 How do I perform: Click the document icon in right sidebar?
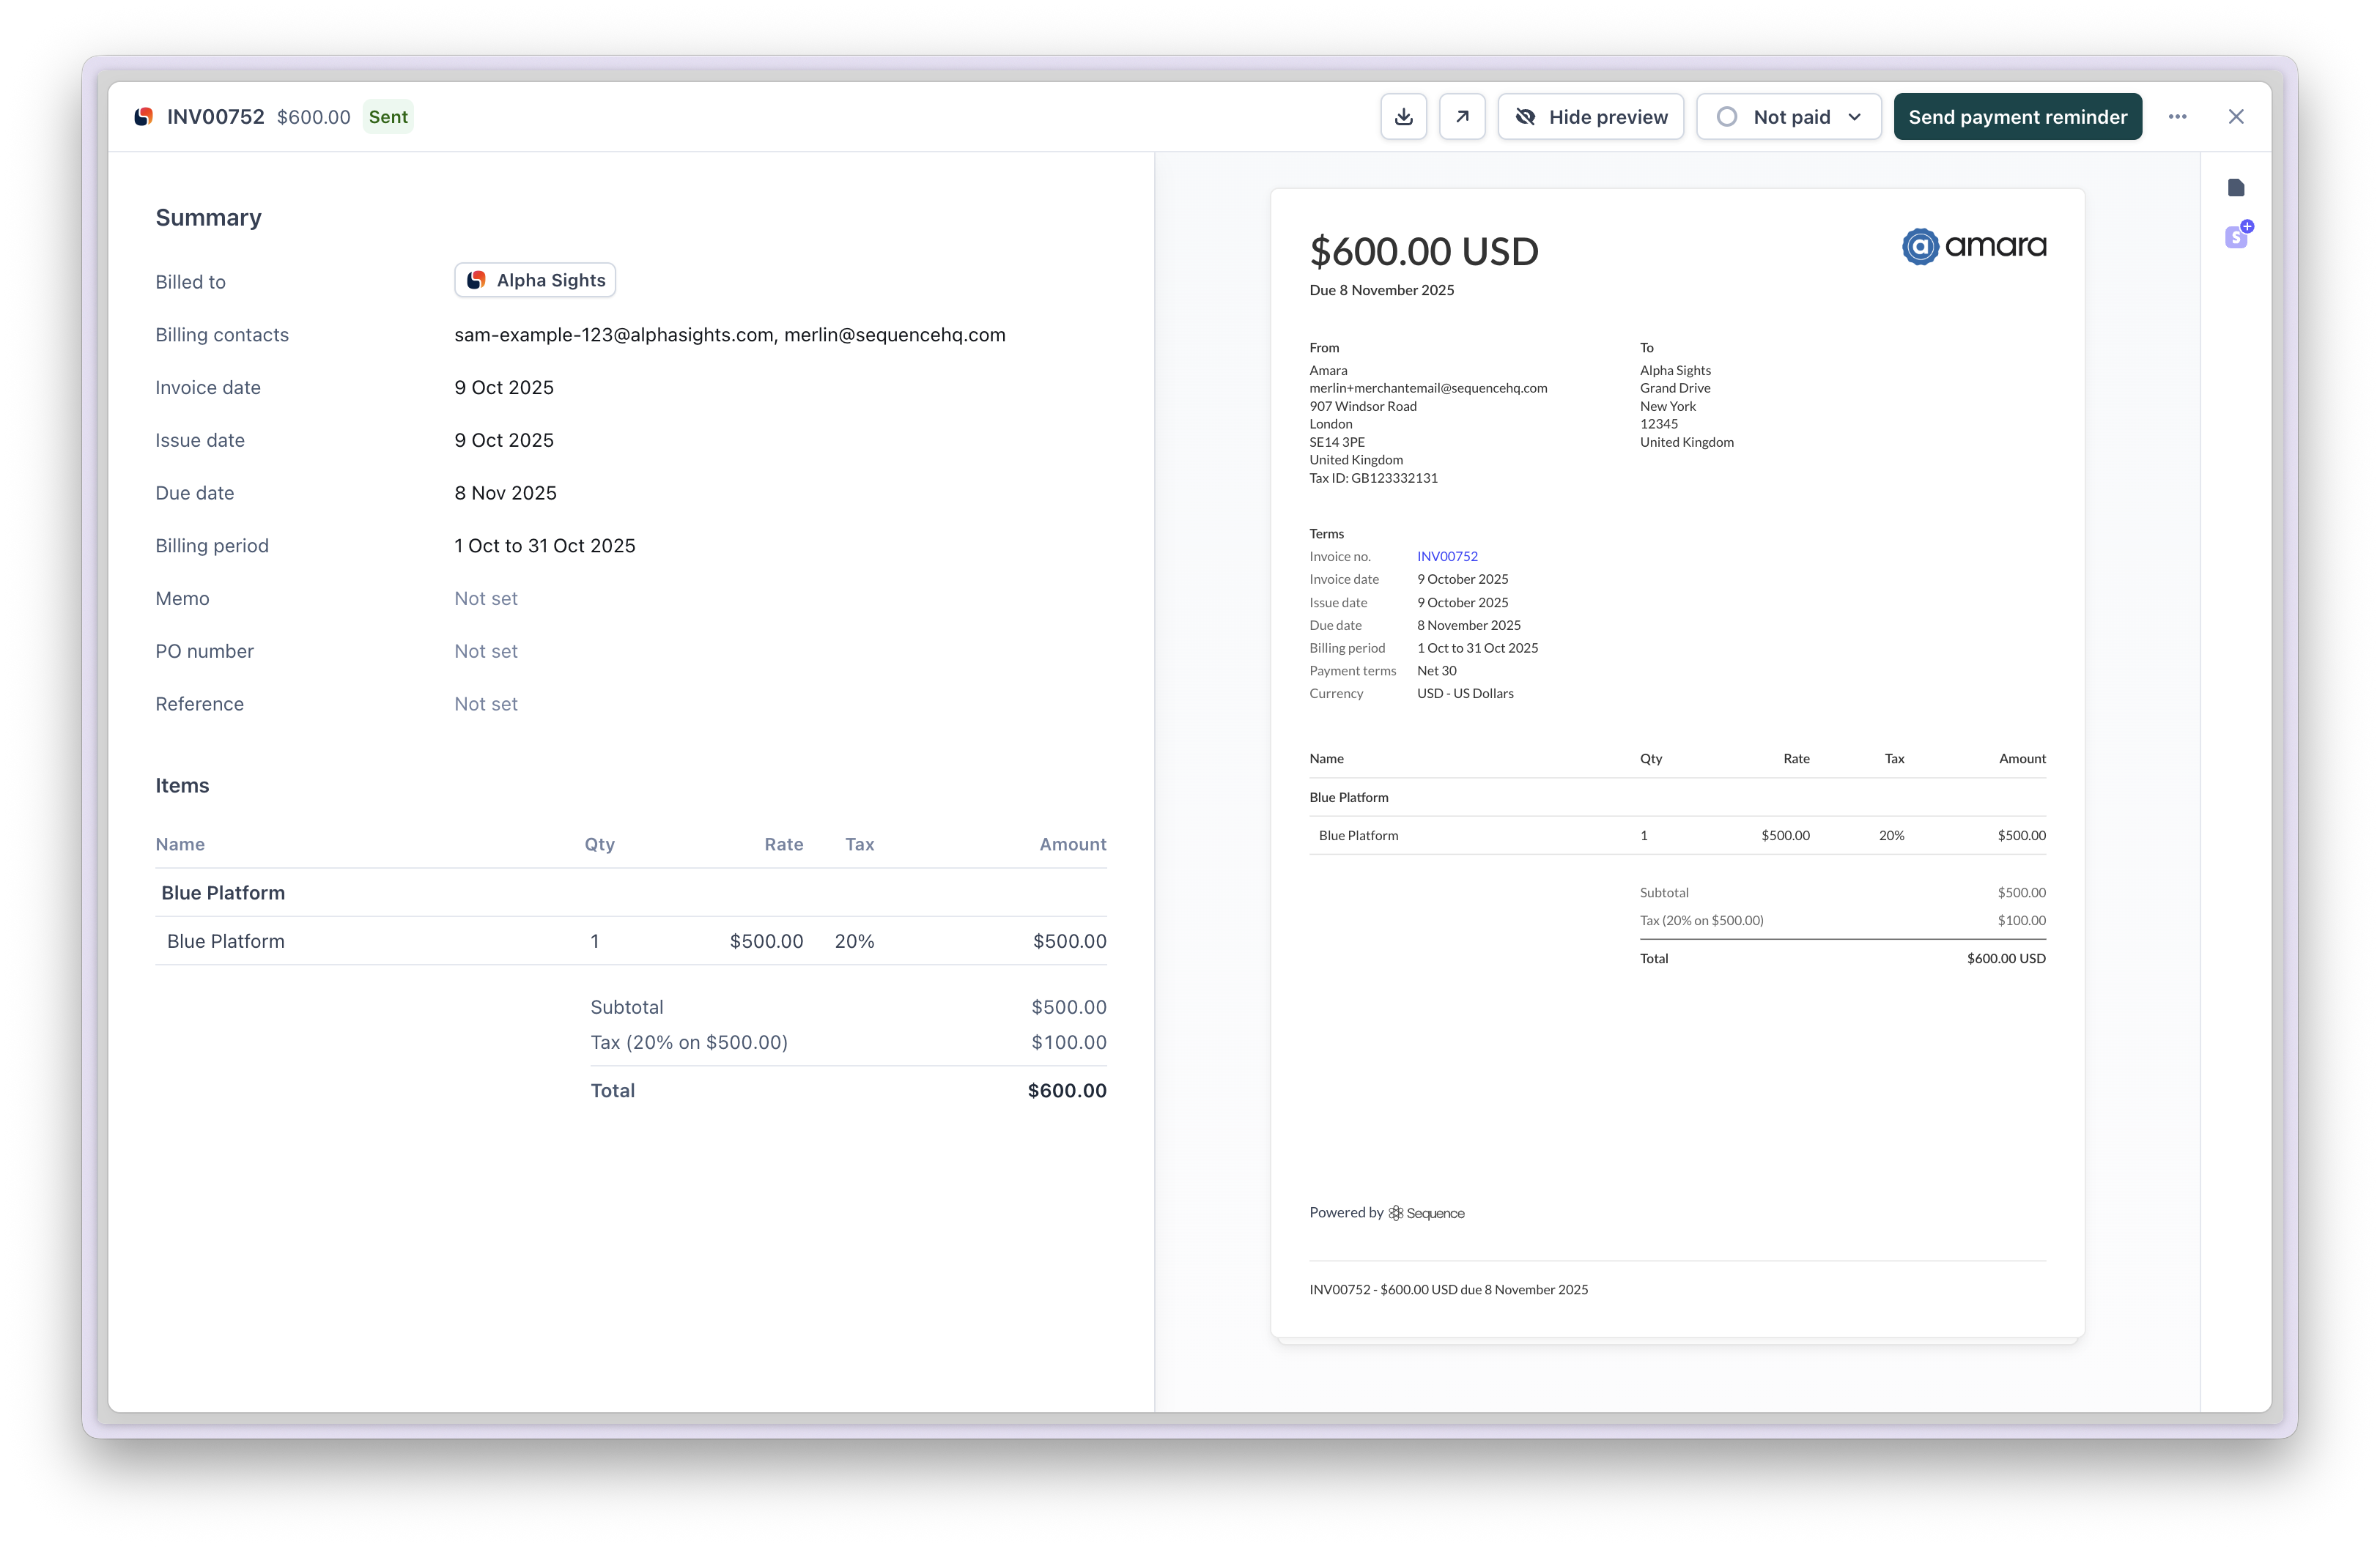(x=2236, y=188)
